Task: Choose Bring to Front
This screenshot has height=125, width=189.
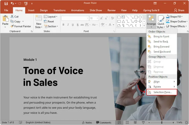Action: click(162, 37)
